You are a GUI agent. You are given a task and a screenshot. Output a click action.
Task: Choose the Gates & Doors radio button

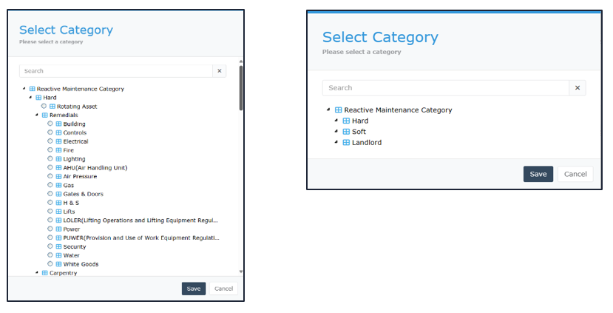coord(50,194)
